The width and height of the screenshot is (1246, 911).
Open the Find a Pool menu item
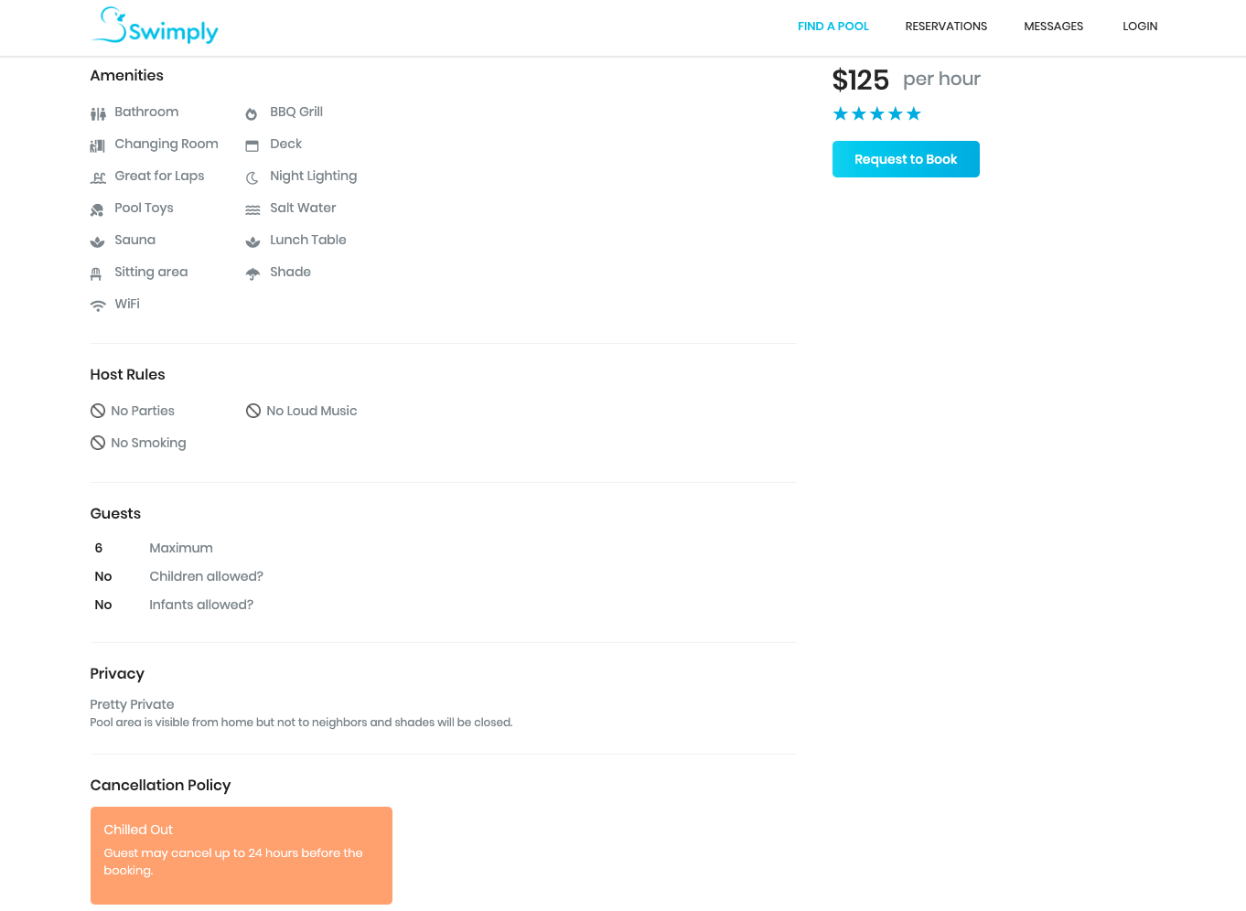[x=833, y=27]
